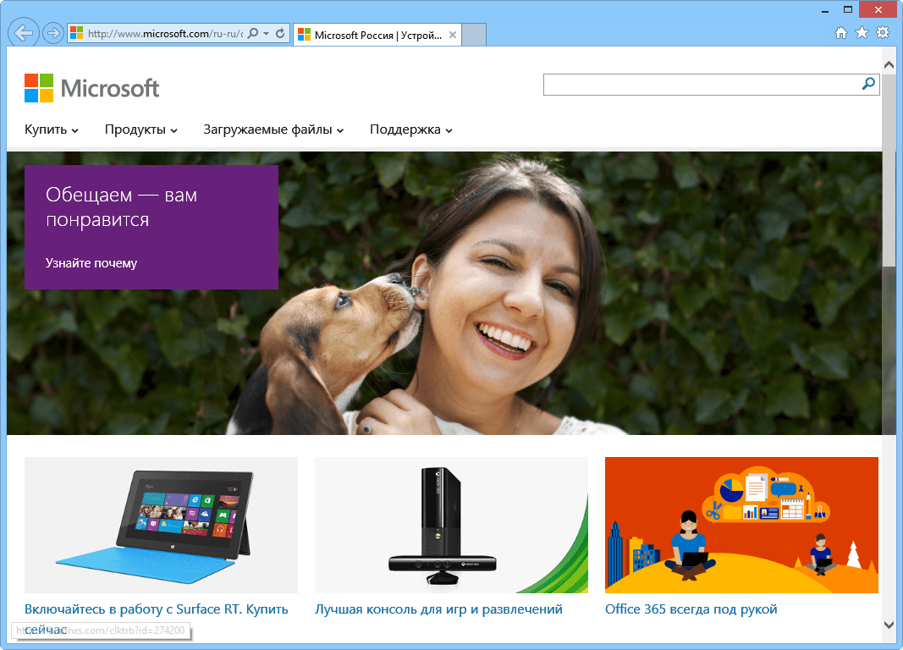This screenshot has height=650, width=903.
Task: Open the Tools gear menu
Action: click(x=883, y=32)
